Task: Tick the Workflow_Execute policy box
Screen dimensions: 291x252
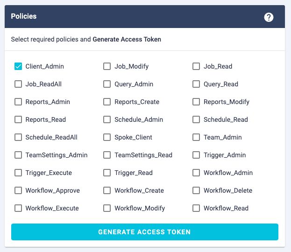Action: point(18,208)
